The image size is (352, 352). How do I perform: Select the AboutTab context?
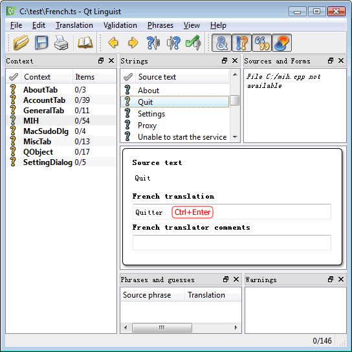click(61, 89)
